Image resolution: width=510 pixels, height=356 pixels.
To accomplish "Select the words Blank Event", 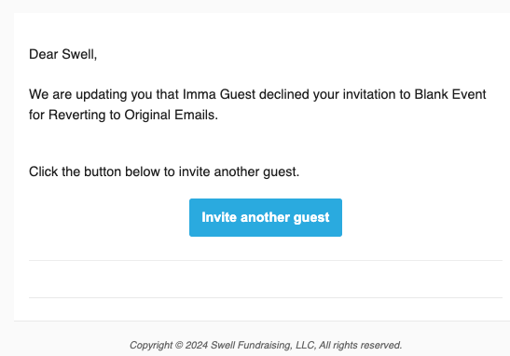I will click(450, 94).
